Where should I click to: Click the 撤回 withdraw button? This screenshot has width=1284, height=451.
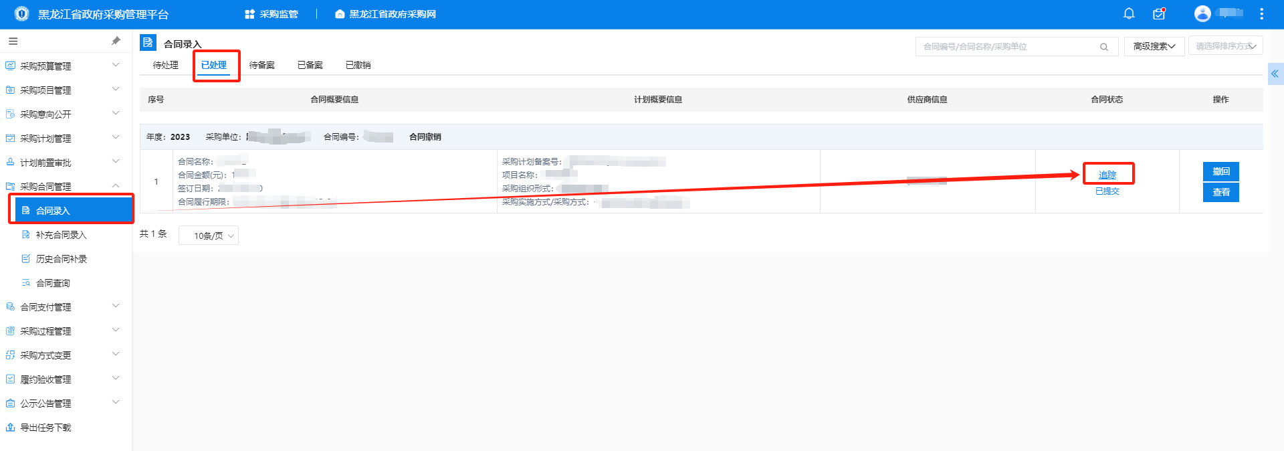[1221, 171]
